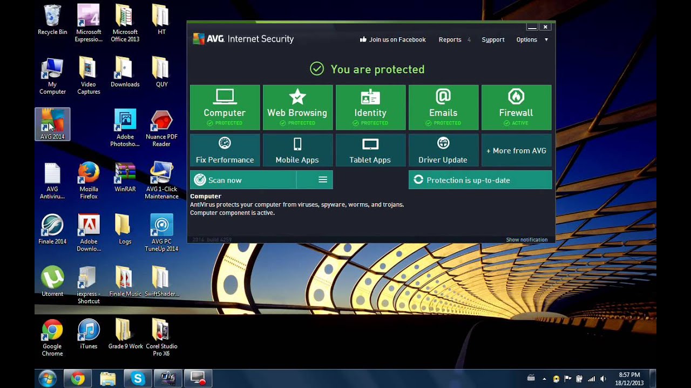The width and height of the screenshot is (691, 388).
Task: Select the AVG 1-Click Maintenance shortcut
Action: coord(161,181)
